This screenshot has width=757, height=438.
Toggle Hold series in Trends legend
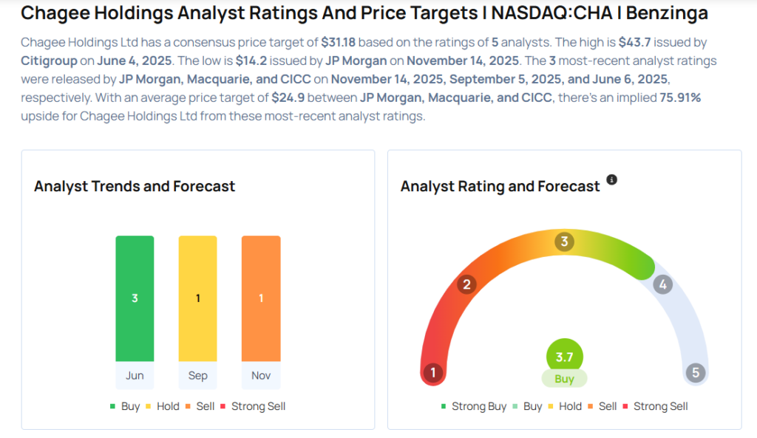click(x=163, y=406)
